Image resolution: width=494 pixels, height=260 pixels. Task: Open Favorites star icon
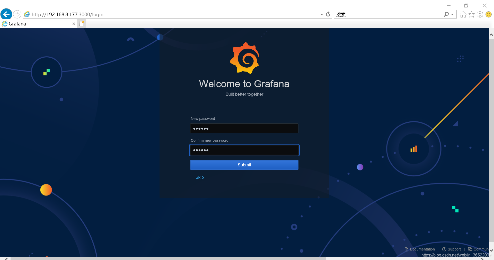[471, 14]
